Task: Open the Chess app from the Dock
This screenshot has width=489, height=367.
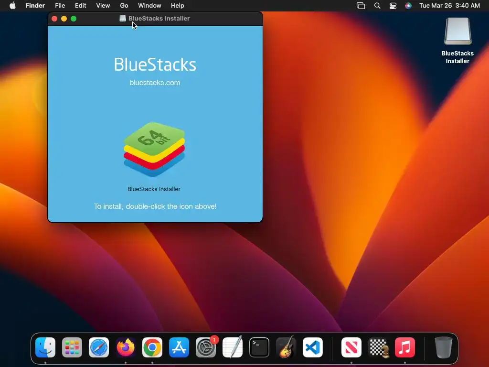Action: 378,347
